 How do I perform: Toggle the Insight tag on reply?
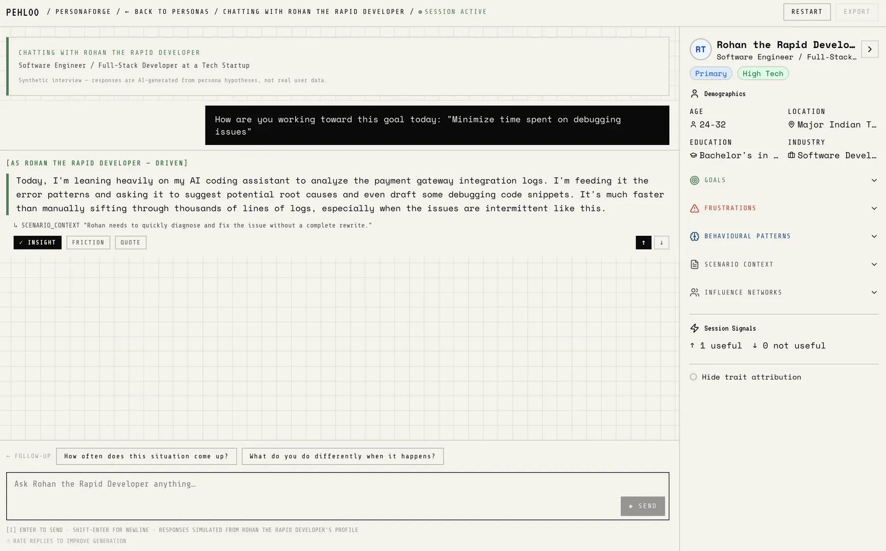(38, 242)
